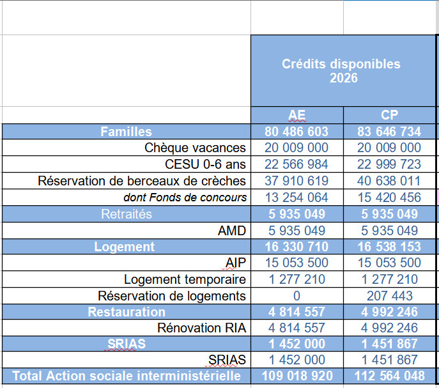Click the Total Action sociale interministérielle label

(126, 376)
